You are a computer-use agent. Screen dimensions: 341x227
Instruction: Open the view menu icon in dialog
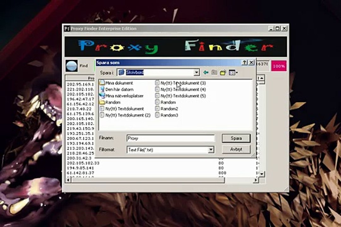click(233, 73)
